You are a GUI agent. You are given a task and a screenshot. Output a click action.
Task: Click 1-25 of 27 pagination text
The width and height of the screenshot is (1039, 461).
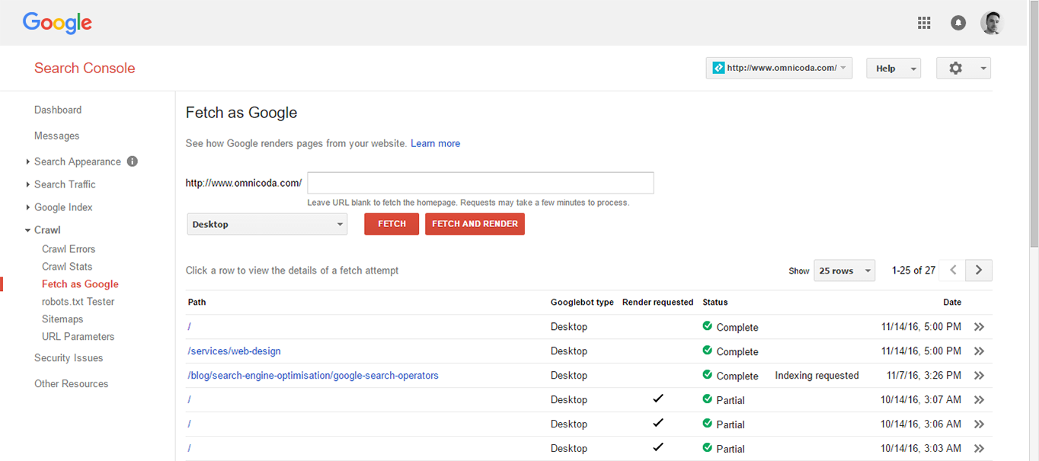913,271
